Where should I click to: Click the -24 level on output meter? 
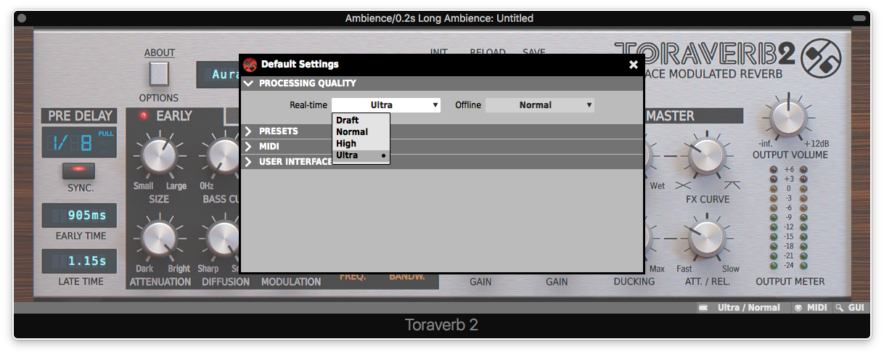click(x=789, y=266)
